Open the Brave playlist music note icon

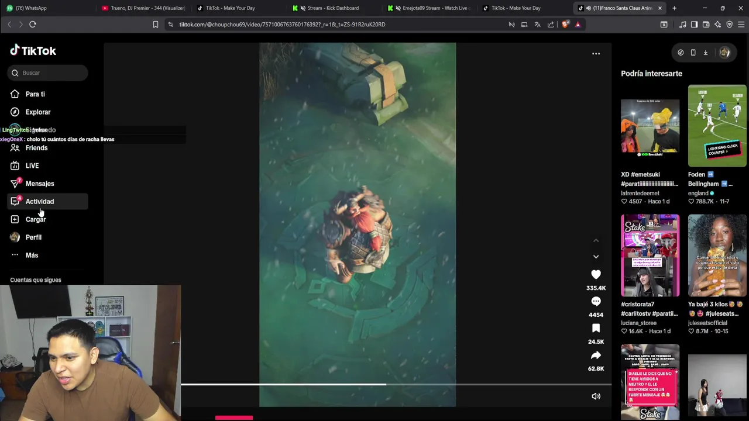pos(682,25)
